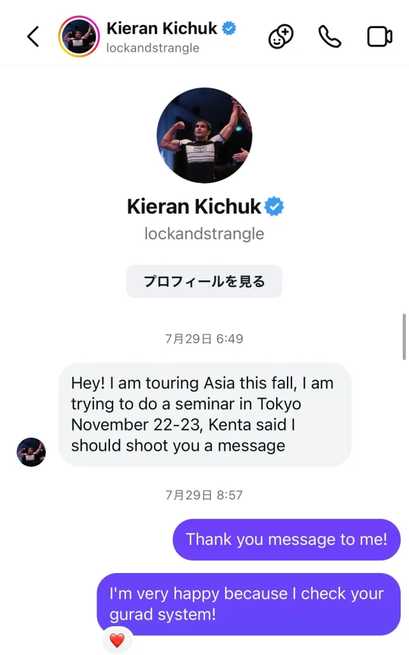Image resolution: width=409 pixels, height=655 pixels.
Task: Click the chat scrollbar on right edge
Action: (404, 336)
